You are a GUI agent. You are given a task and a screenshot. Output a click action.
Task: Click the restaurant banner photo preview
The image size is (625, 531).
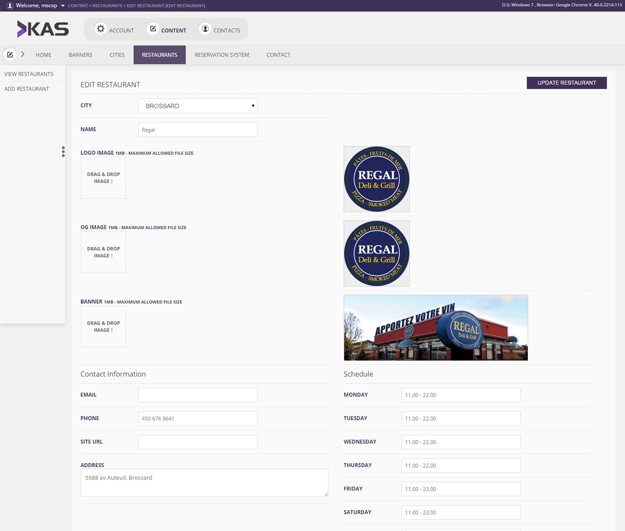[436, 327]
